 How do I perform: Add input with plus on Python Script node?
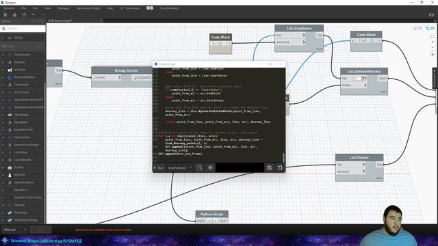pos(209,221)
